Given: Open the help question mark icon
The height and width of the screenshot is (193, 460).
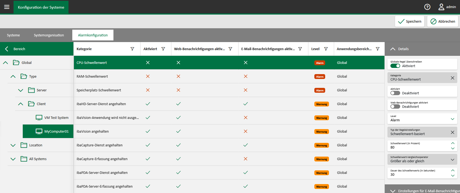Looking at the screenshot, I should (427, 7).
